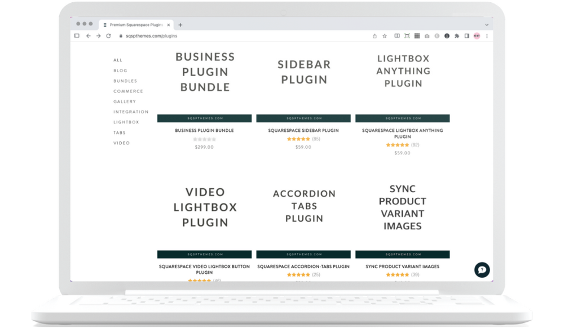Go forward with the browser forward arrow
Screen dimensions: 564x328
pos(98,36)
